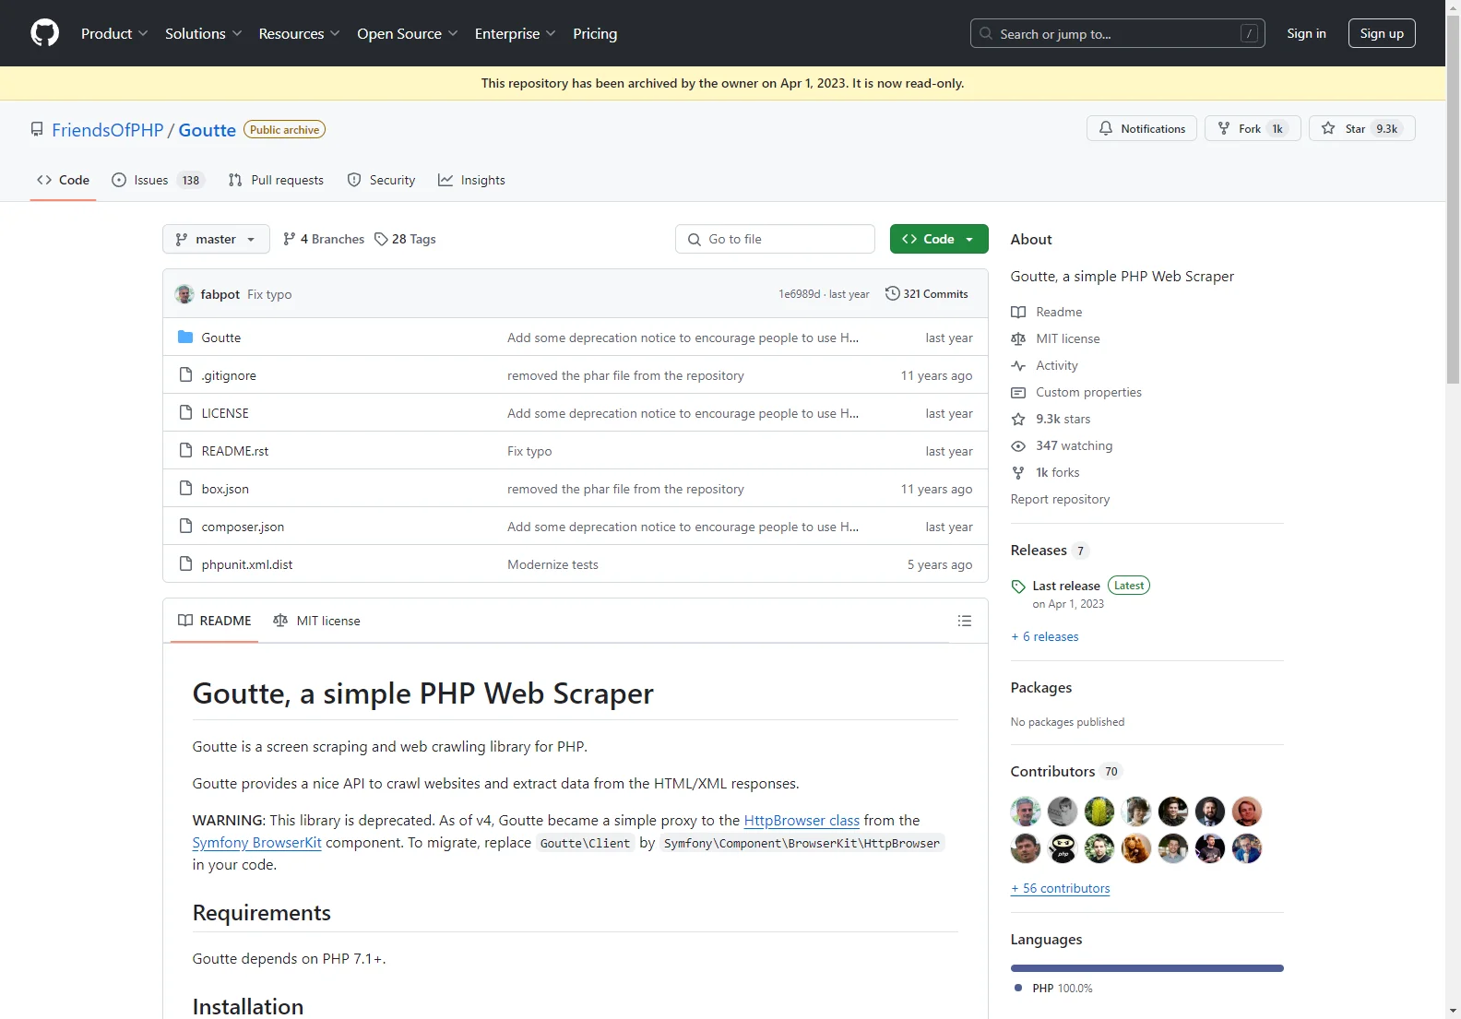Click the Sign up button
The image size is (1461, 1019).
(1381, 33)
